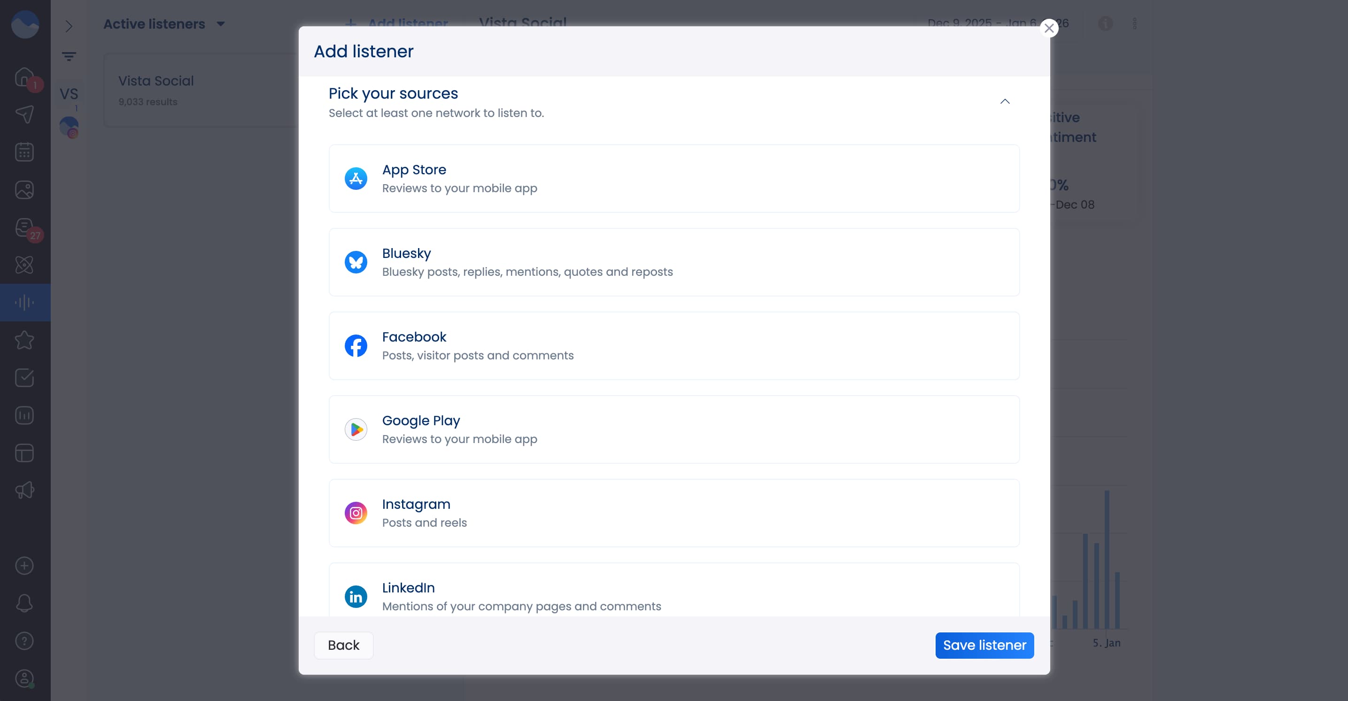Select the Publish paper-plane icon
Screen dimensions: 1348x701
point(24,114)
